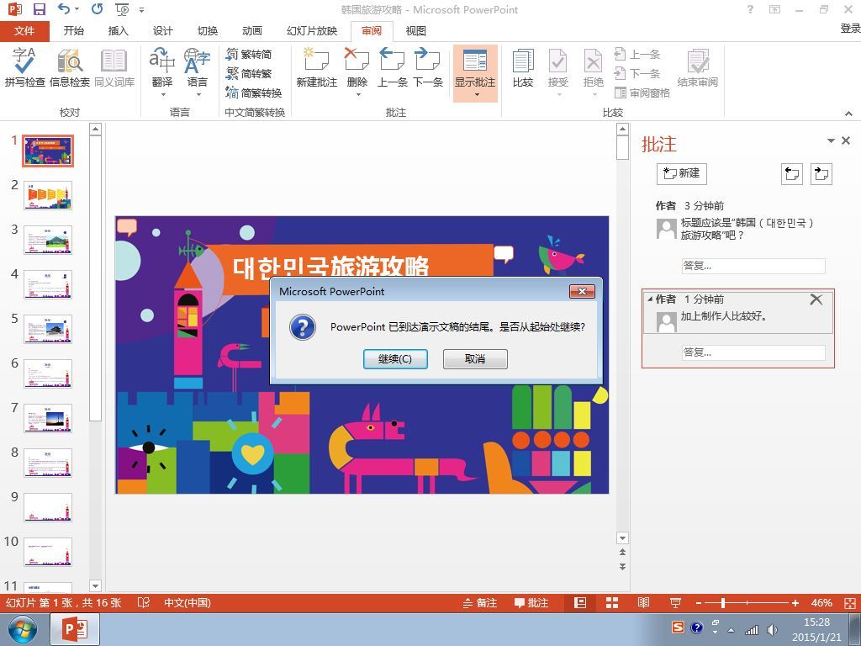Click the zoom out minus button
This screenshot has height=646, width=861.
coord(699,603)
